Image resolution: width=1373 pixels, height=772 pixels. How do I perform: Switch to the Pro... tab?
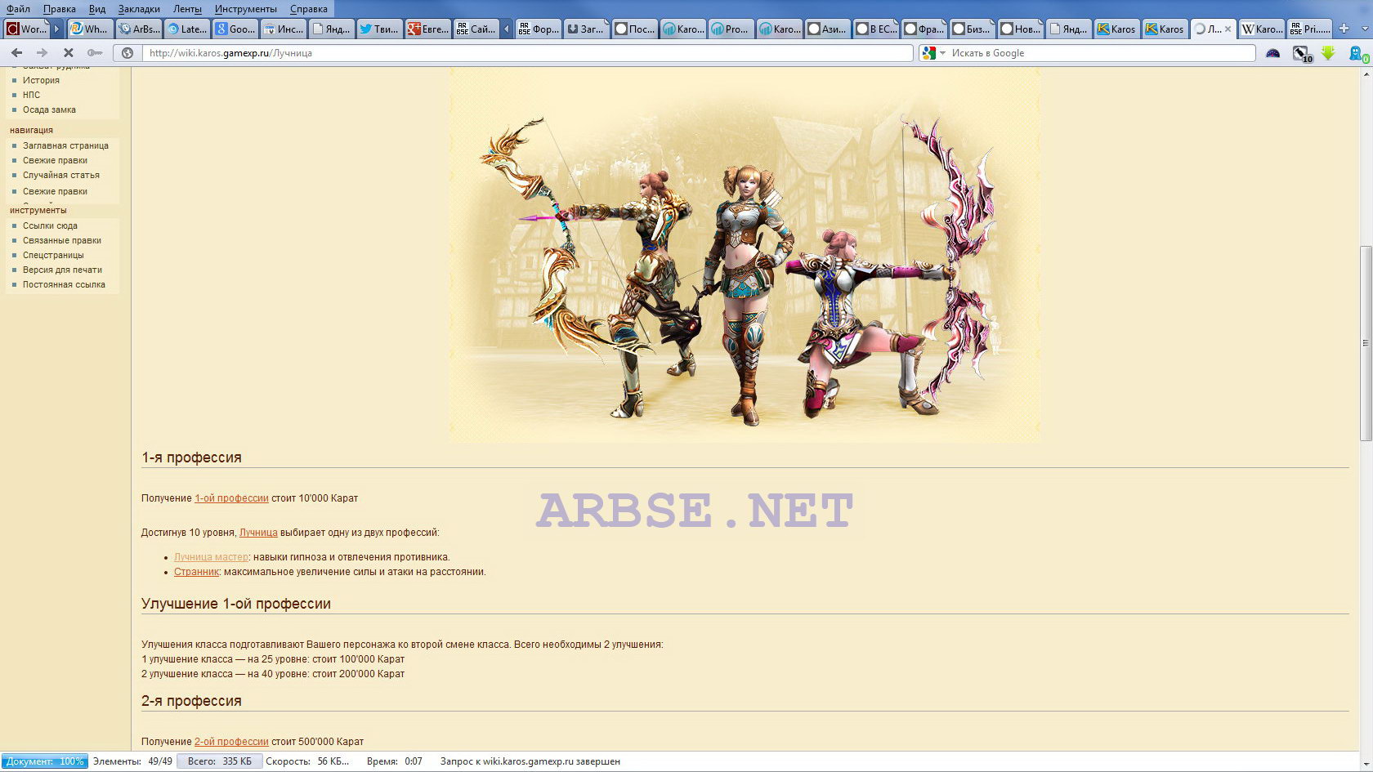(731, 29)
